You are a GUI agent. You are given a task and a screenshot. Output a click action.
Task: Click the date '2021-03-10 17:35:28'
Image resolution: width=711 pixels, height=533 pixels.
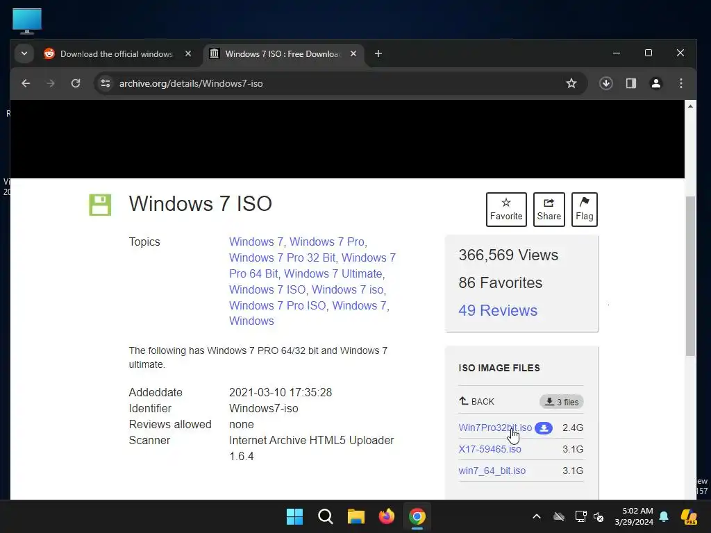(x=281, y=393)
